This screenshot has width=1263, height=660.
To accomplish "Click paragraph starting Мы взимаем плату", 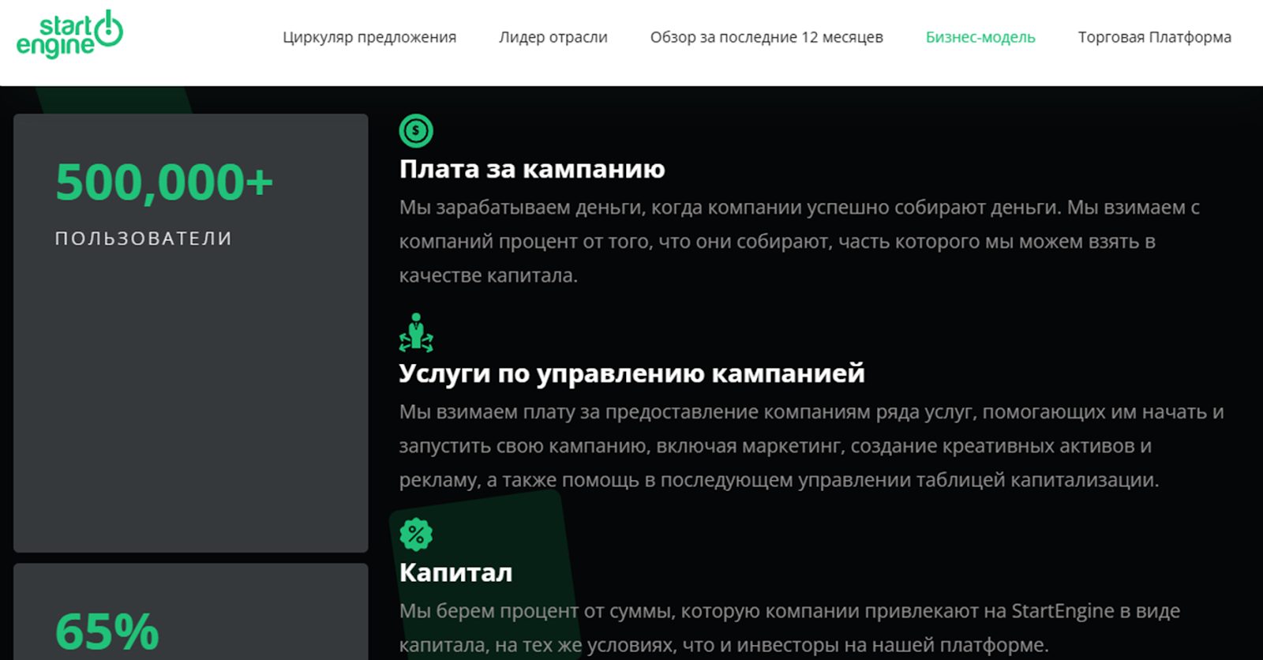I will (811, 446).
